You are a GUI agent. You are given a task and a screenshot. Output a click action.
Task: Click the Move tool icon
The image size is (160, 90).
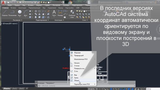coord(36,11)
